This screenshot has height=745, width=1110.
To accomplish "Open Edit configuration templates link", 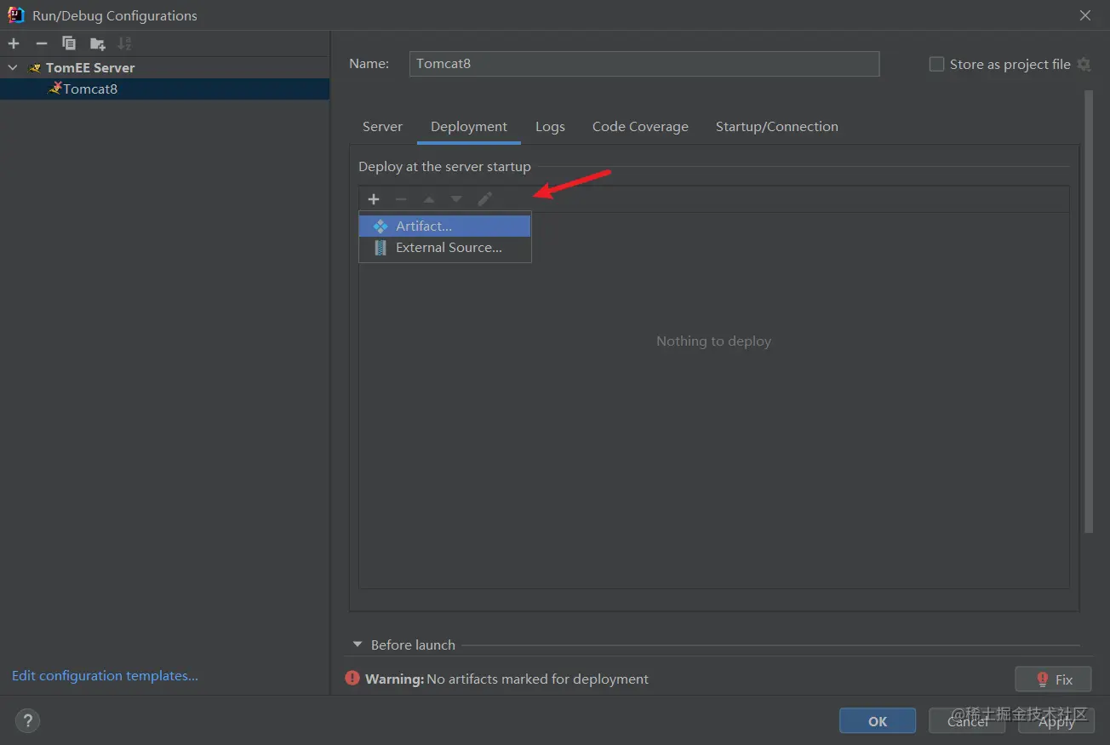I will (x=105, y=676).
